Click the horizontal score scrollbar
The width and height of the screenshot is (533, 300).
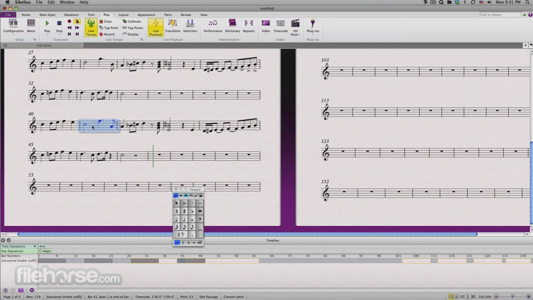[247, 234]
